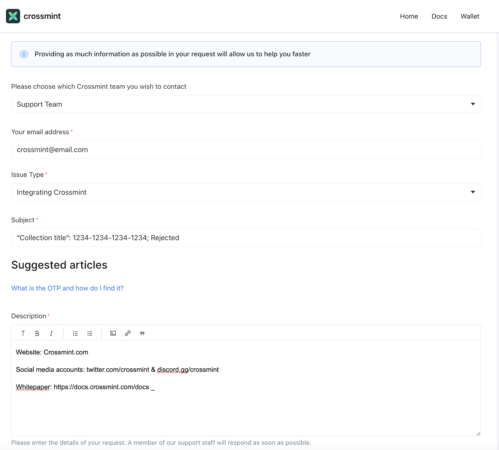Open the Docs menu item

coord(439,16)
